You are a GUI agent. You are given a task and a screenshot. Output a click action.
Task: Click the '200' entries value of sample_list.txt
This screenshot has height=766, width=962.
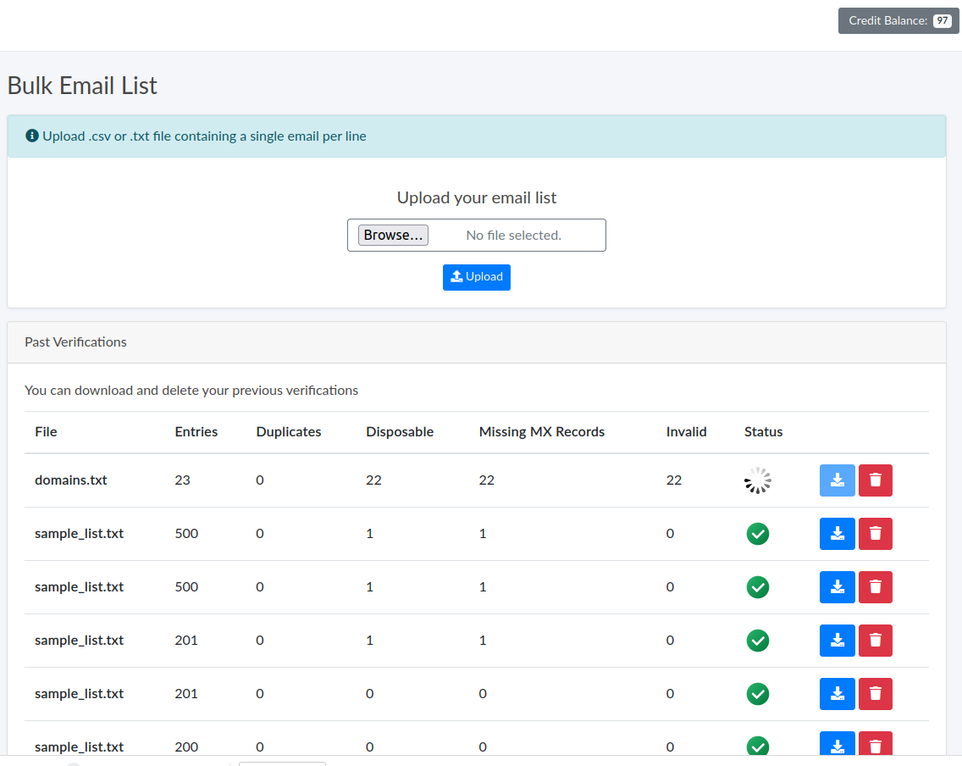[x=186, y=747]
